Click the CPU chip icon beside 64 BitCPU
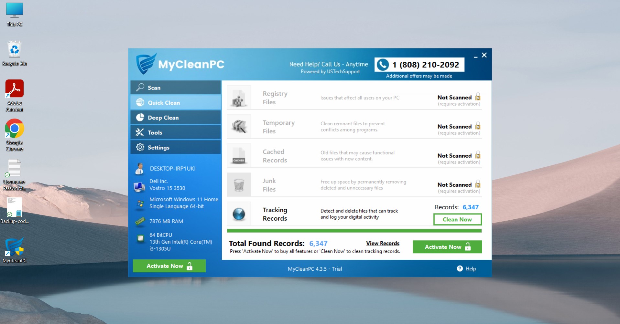The height and width of the screenshot is (324, 620). (x=140, y=238)
